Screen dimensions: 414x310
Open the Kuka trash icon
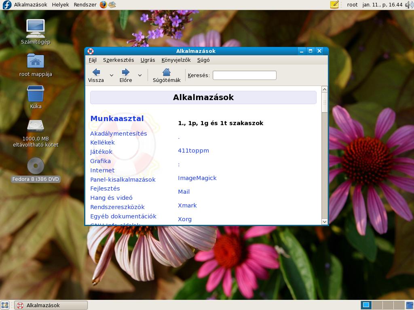point(36,94)
